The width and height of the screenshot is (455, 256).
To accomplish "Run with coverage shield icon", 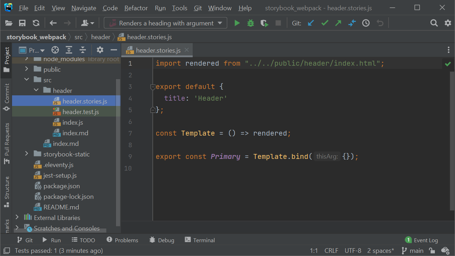I will (264, 23).
